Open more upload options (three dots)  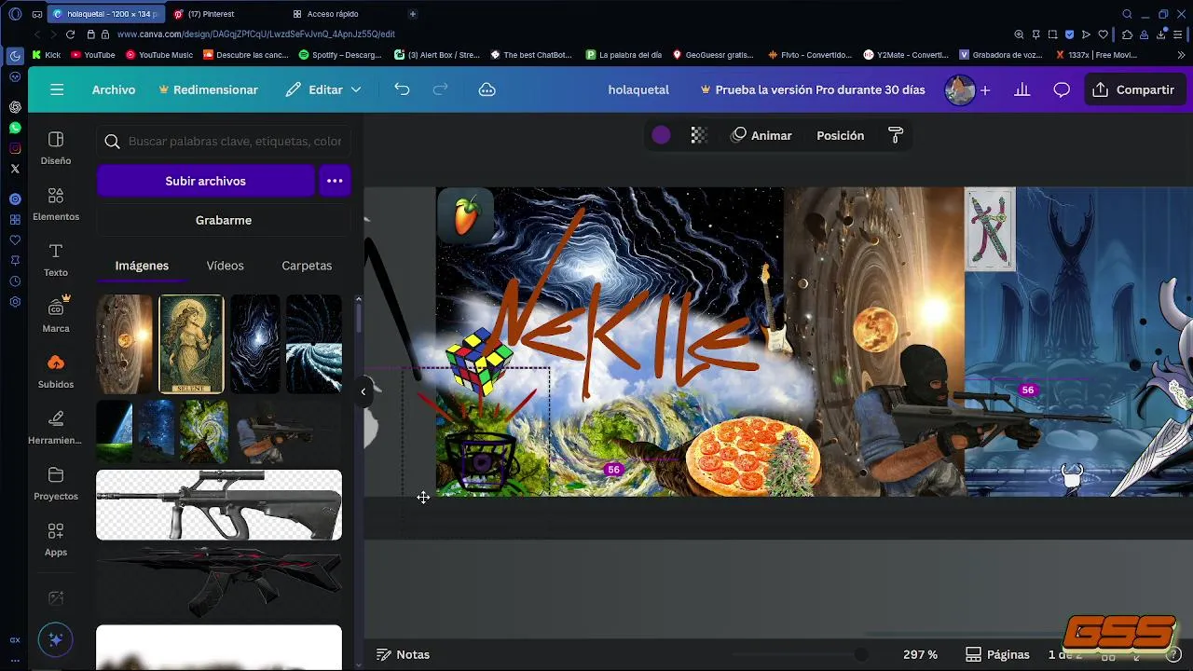point(335,181)
